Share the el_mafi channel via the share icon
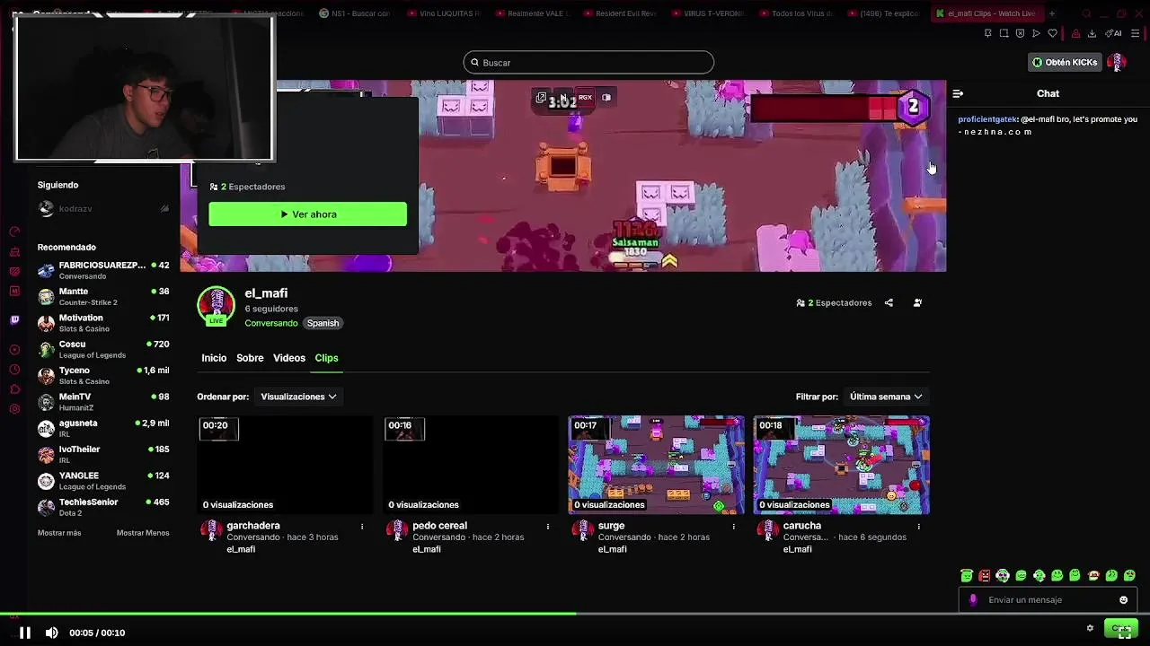 click(x=889, y=303)
